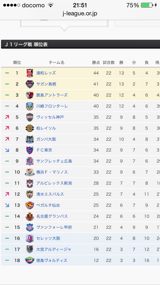Click the 試合数 column header
The height and width of the screenshot is (285, 160).
pyautogui.click(x=109, y=62)
